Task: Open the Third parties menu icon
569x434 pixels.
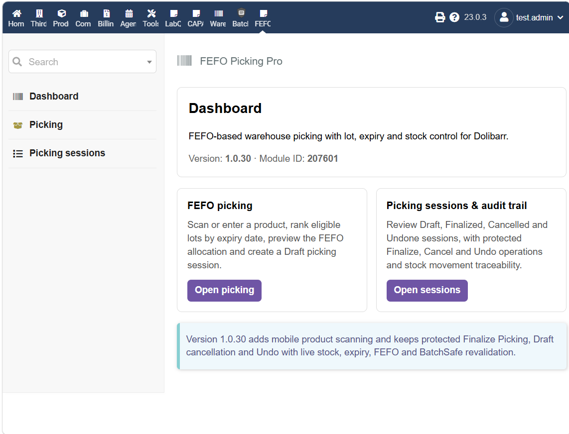Action: 39,14
